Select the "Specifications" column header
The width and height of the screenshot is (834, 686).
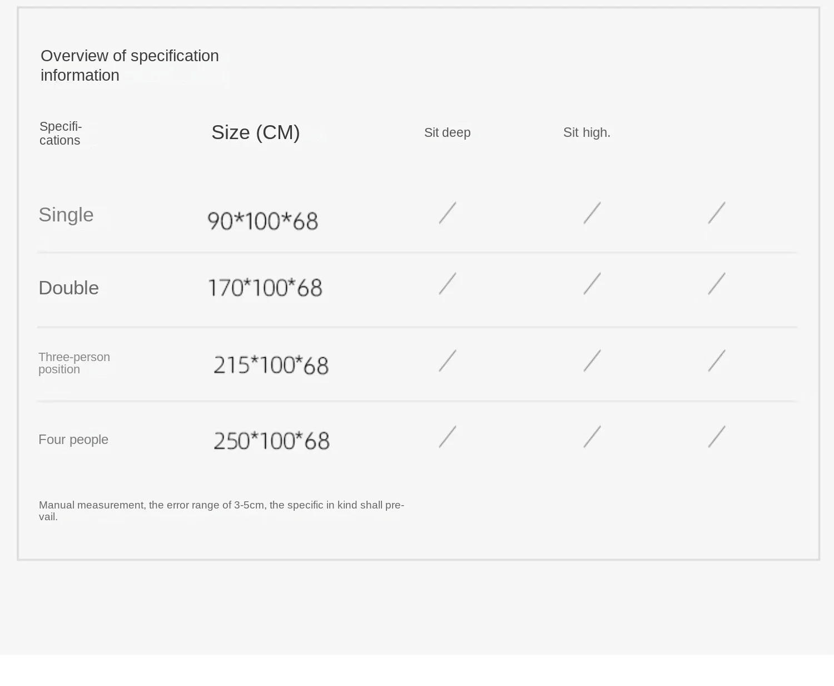click(61, 134)
